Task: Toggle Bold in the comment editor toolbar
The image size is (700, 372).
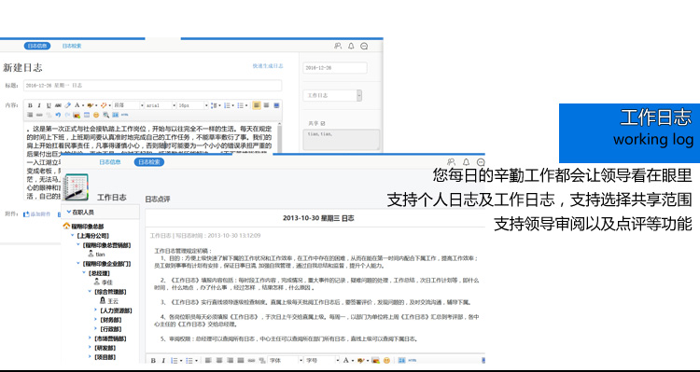Action: [x=153, y=361]
